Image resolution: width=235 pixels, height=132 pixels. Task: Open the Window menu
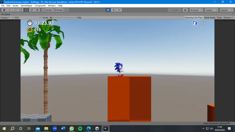tap(52, 6)
